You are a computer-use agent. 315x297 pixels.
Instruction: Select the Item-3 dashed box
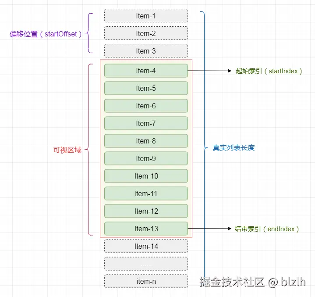point(146,51)
